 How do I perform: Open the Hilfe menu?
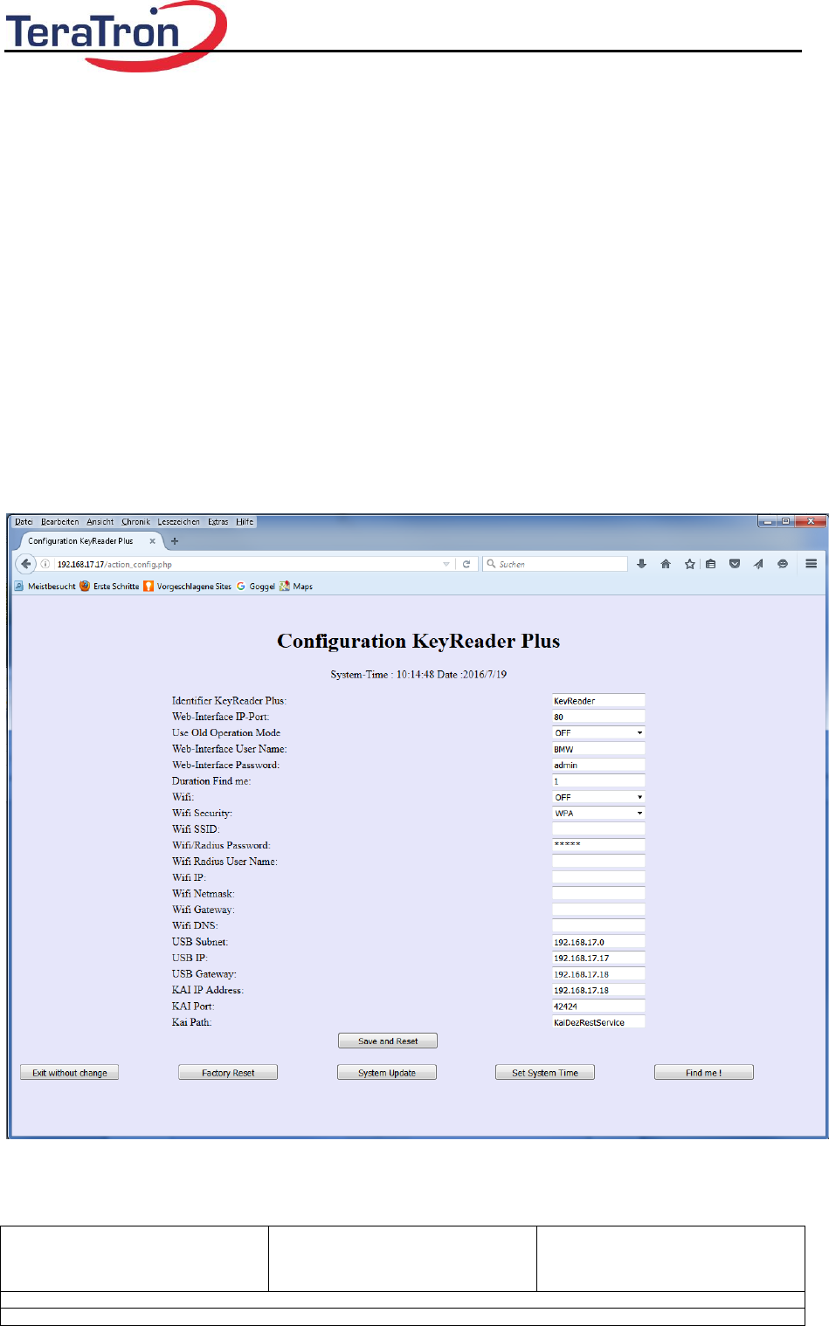(x=245, y=522)
